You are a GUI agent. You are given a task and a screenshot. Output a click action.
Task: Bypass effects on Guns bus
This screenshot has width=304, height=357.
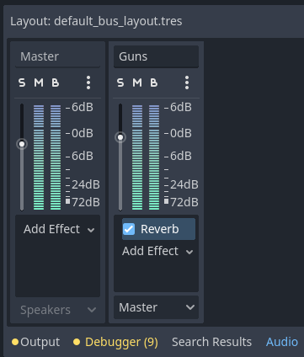point(154,83)
